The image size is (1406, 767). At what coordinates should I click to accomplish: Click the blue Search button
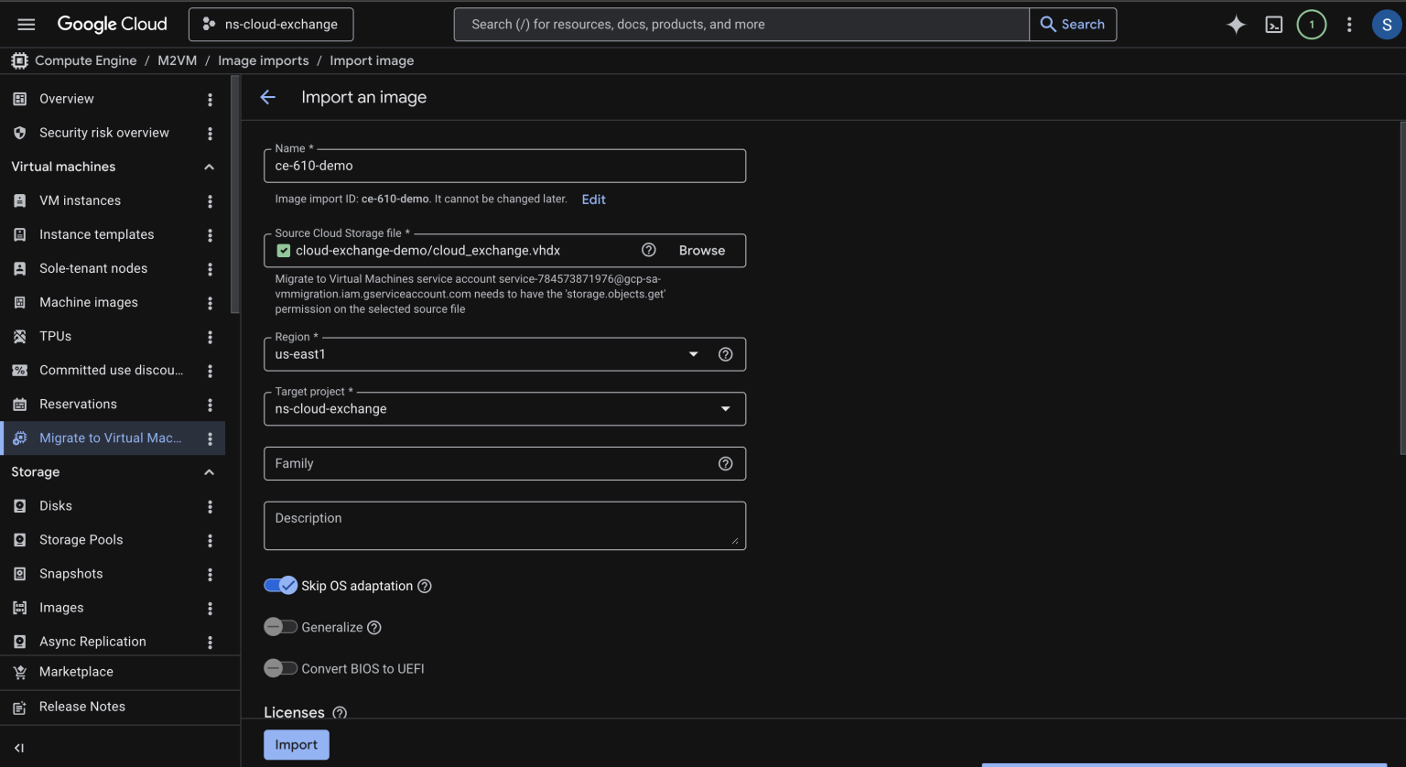click(1073, 25)
